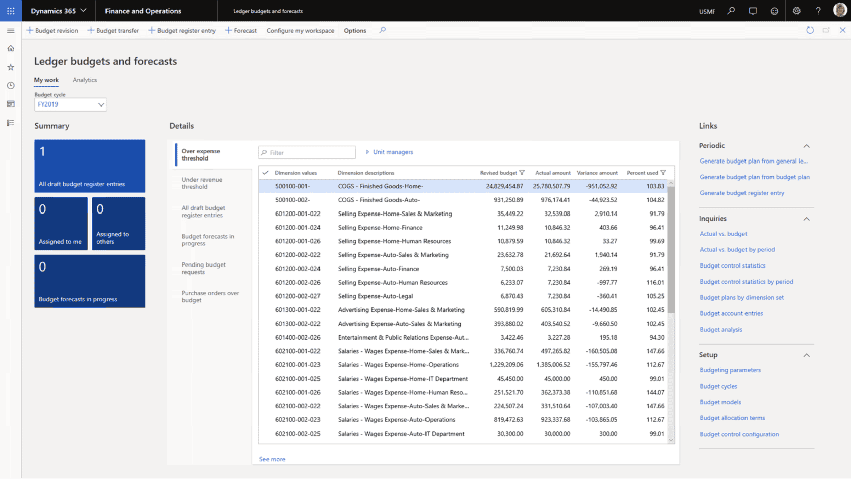The height and width of the screenshot is (479, 851).
Task: Close the workspace with the X icon
Action: coord(843,30)
